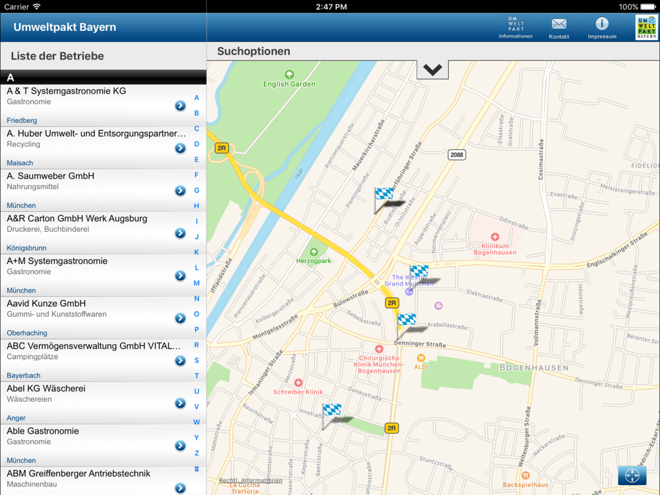The image size is (660, 495).
Task: Select the Königsbrunn location text
Action: tap(26, 248)
